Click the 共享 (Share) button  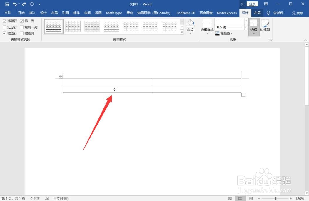pos(299,13)
